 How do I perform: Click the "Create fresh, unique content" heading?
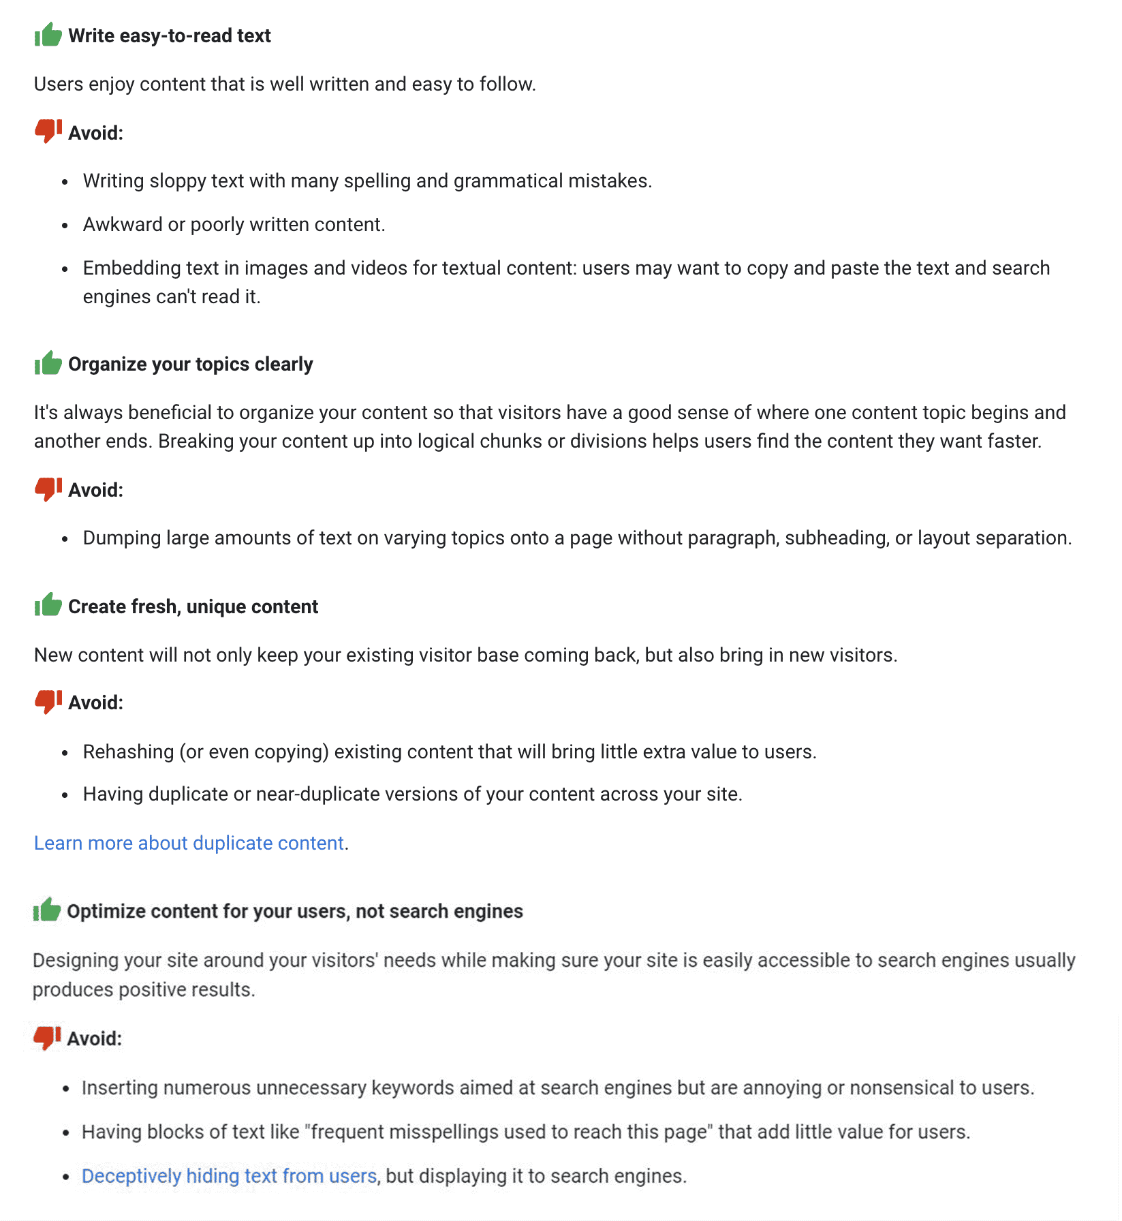193,606
